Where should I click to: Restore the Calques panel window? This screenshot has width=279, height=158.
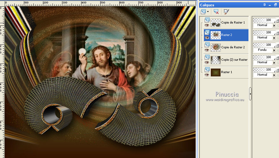(275, 5)
